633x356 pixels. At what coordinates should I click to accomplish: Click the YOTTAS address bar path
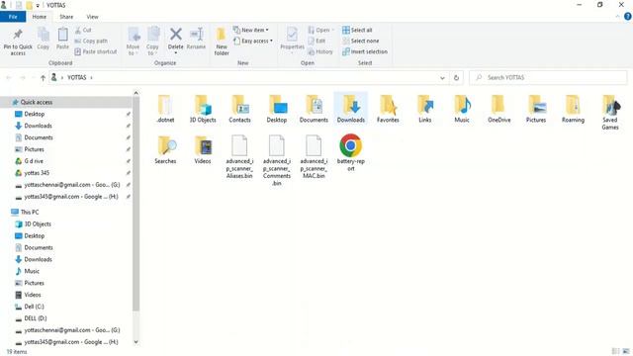coord(77,77)
